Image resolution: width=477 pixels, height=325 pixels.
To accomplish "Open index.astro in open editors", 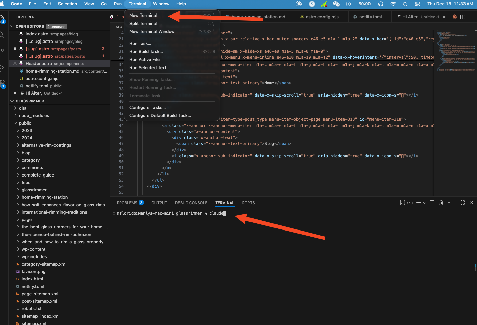I will [59, 34].
